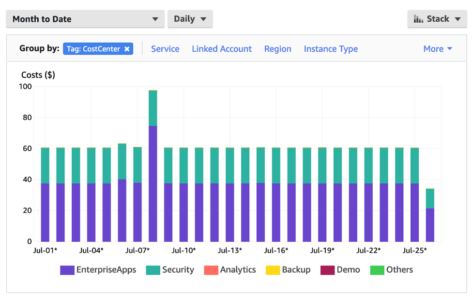Image resolution: width=473 pixels, height=297 pixels.
Task: Click the stacked bar chart icon beside Stack
Action: pos(418,19)
